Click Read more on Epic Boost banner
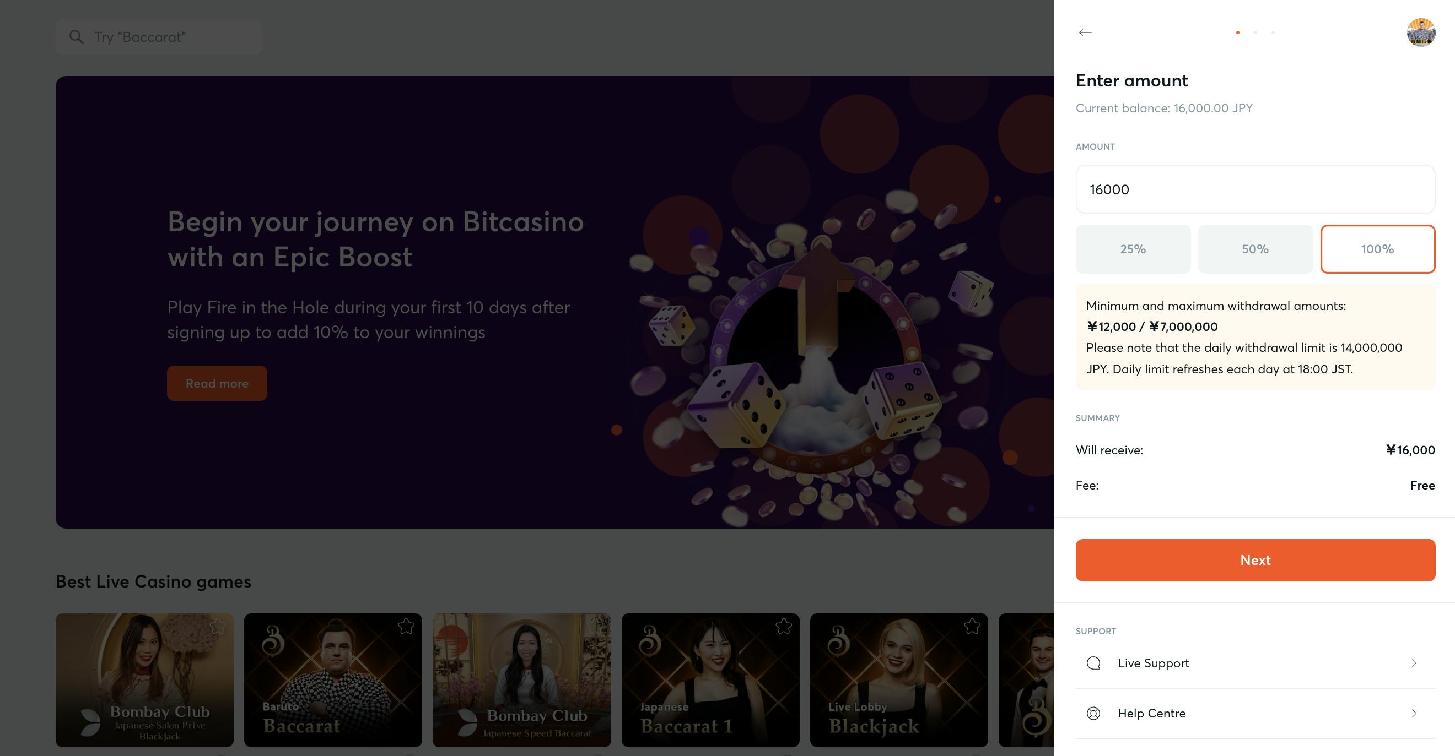This screenshot has width=1455, height=756. pos(217,383)
